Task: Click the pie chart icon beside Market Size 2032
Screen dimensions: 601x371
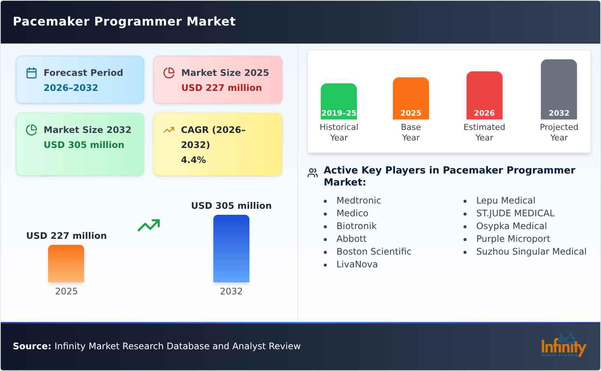Action: pyautogui.click(x=32, y=130)
